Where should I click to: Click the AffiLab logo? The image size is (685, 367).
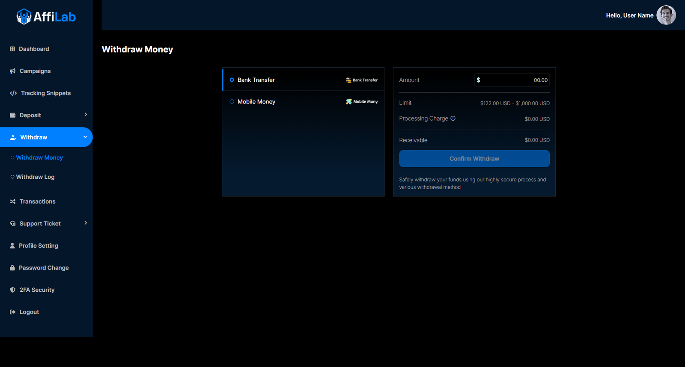[46, 17]
